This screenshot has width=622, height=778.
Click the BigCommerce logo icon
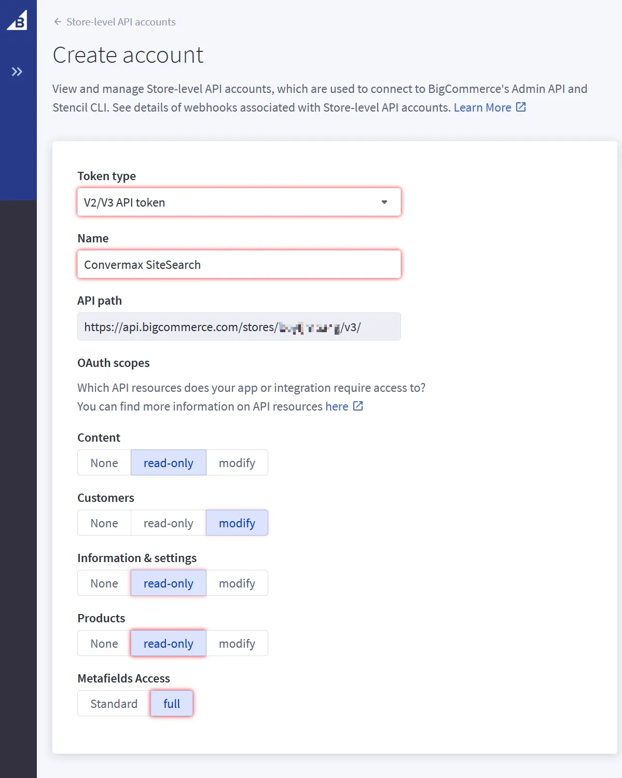pos(17,21)
